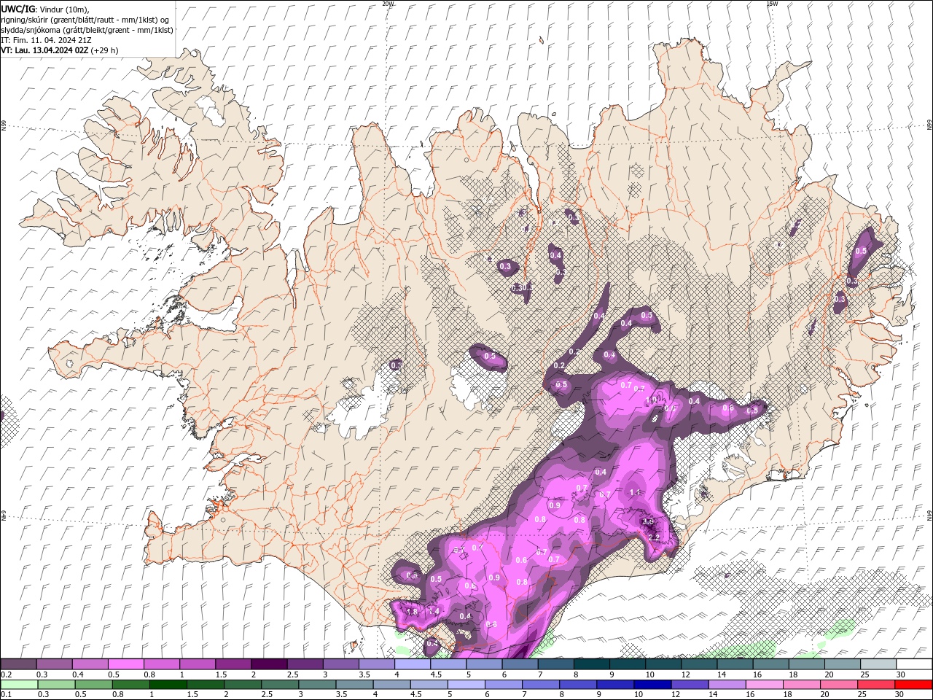Pick the violet 12 rain-scale swatch
933x700 pixels.
(690, 685)
